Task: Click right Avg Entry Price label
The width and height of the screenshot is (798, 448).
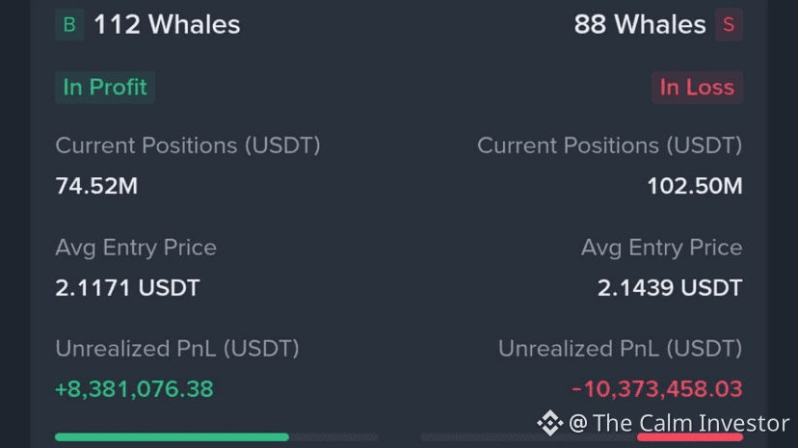Action: click(x=661, y=248)
